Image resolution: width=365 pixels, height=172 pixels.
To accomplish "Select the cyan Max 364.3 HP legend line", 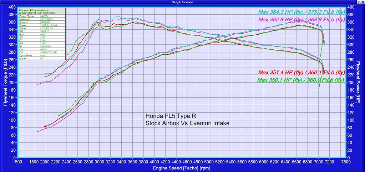I will click(x=301, y=12).
